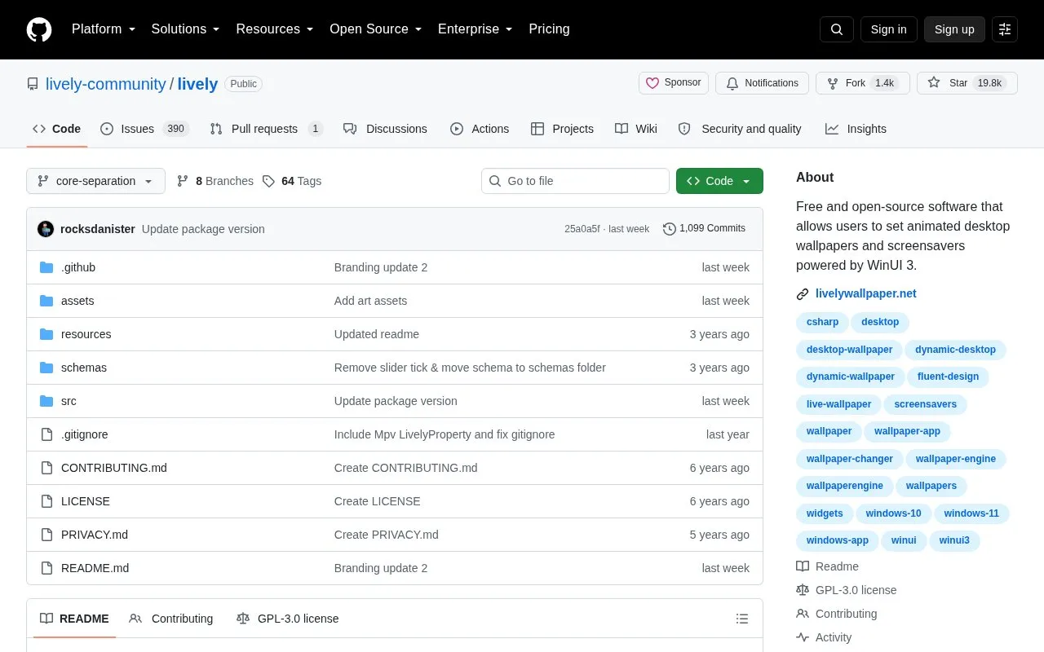
Task: View the 1,099 Commits history
Action: click(x=704, y=229)
